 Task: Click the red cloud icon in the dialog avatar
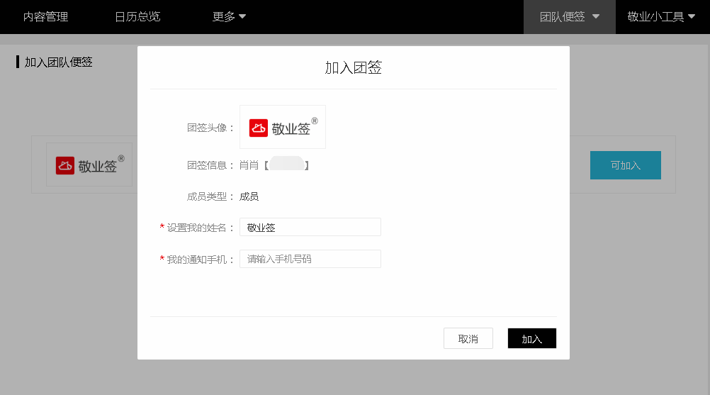(259, 128)
